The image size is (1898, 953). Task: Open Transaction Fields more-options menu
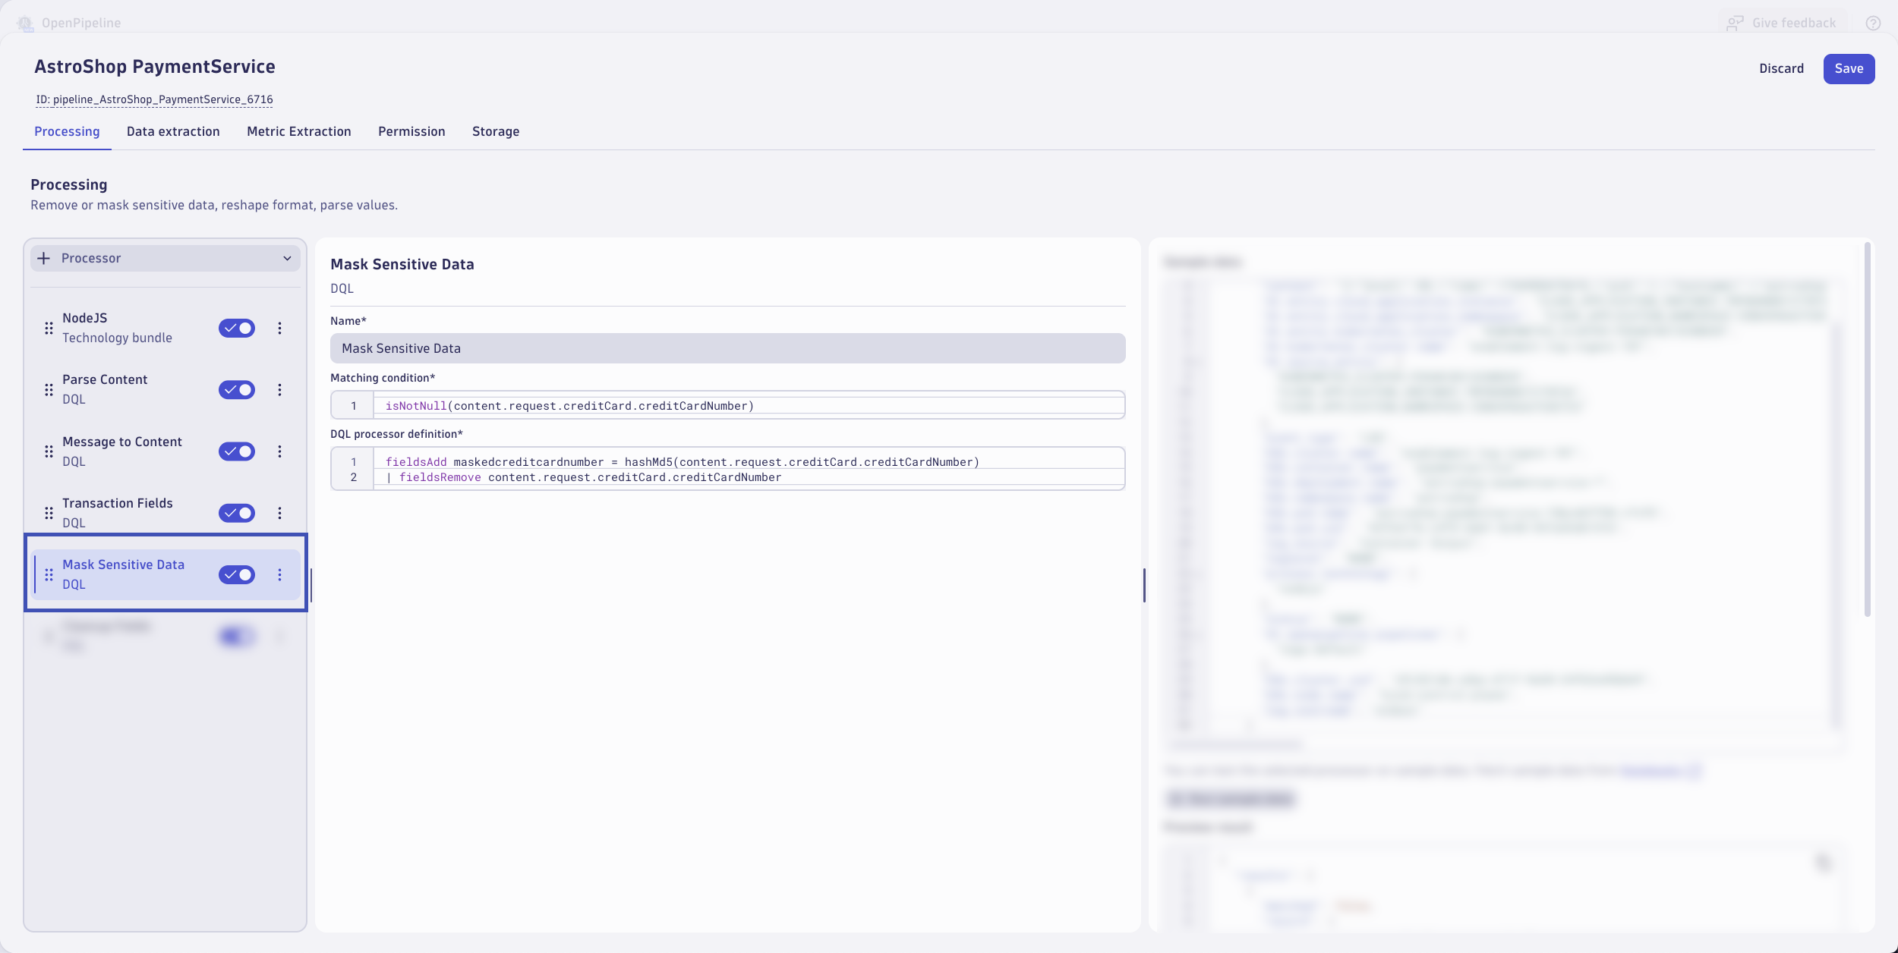pos(279,513)
